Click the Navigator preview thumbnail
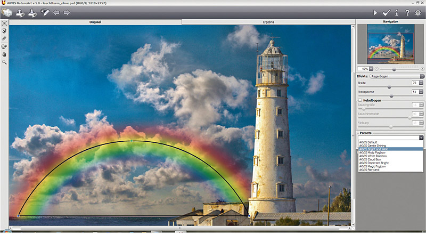 click(391, 44)
